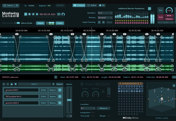Click timeline ruler at 00:10:00.000

(44, 31)
